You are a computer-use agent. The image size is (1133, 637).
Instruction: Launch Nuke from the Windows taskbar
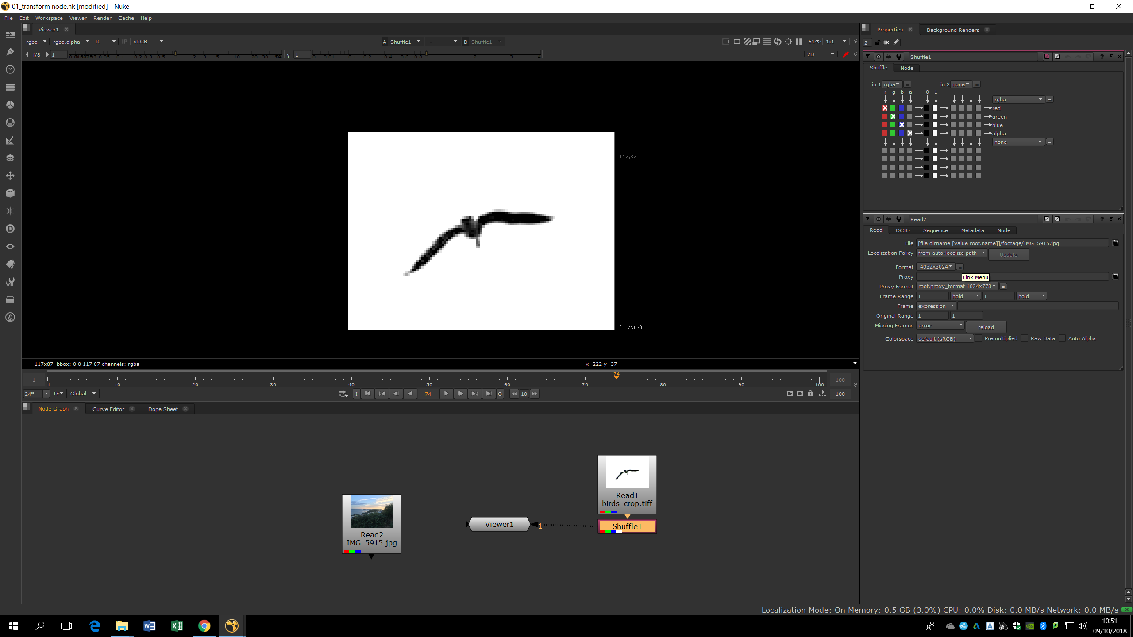click(x=231, y=625)
